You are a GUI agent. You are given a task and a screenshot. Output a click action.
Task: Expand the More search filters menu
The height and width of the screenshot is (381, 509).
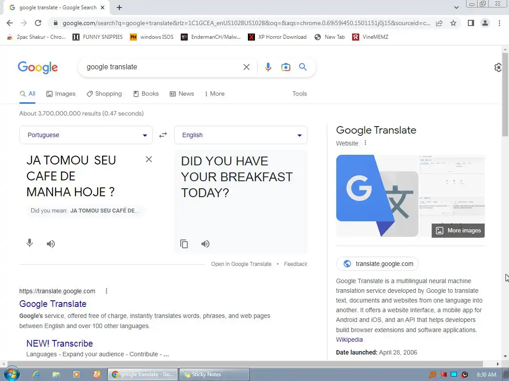tap(215, 93)
